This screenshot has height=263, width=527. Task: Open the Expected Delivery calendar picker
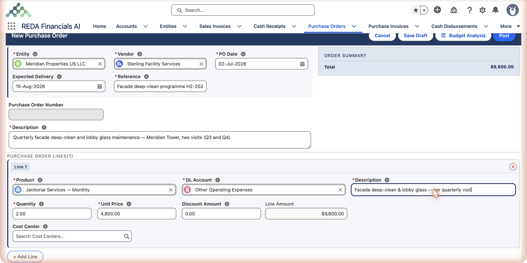click(99, 86)
